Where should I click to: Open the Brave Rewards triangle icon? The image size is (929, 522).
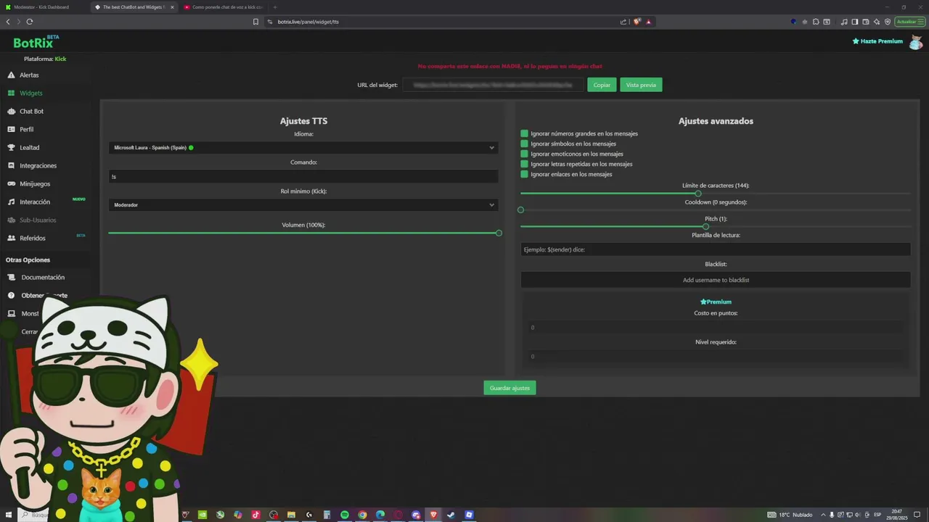(648, 22)
